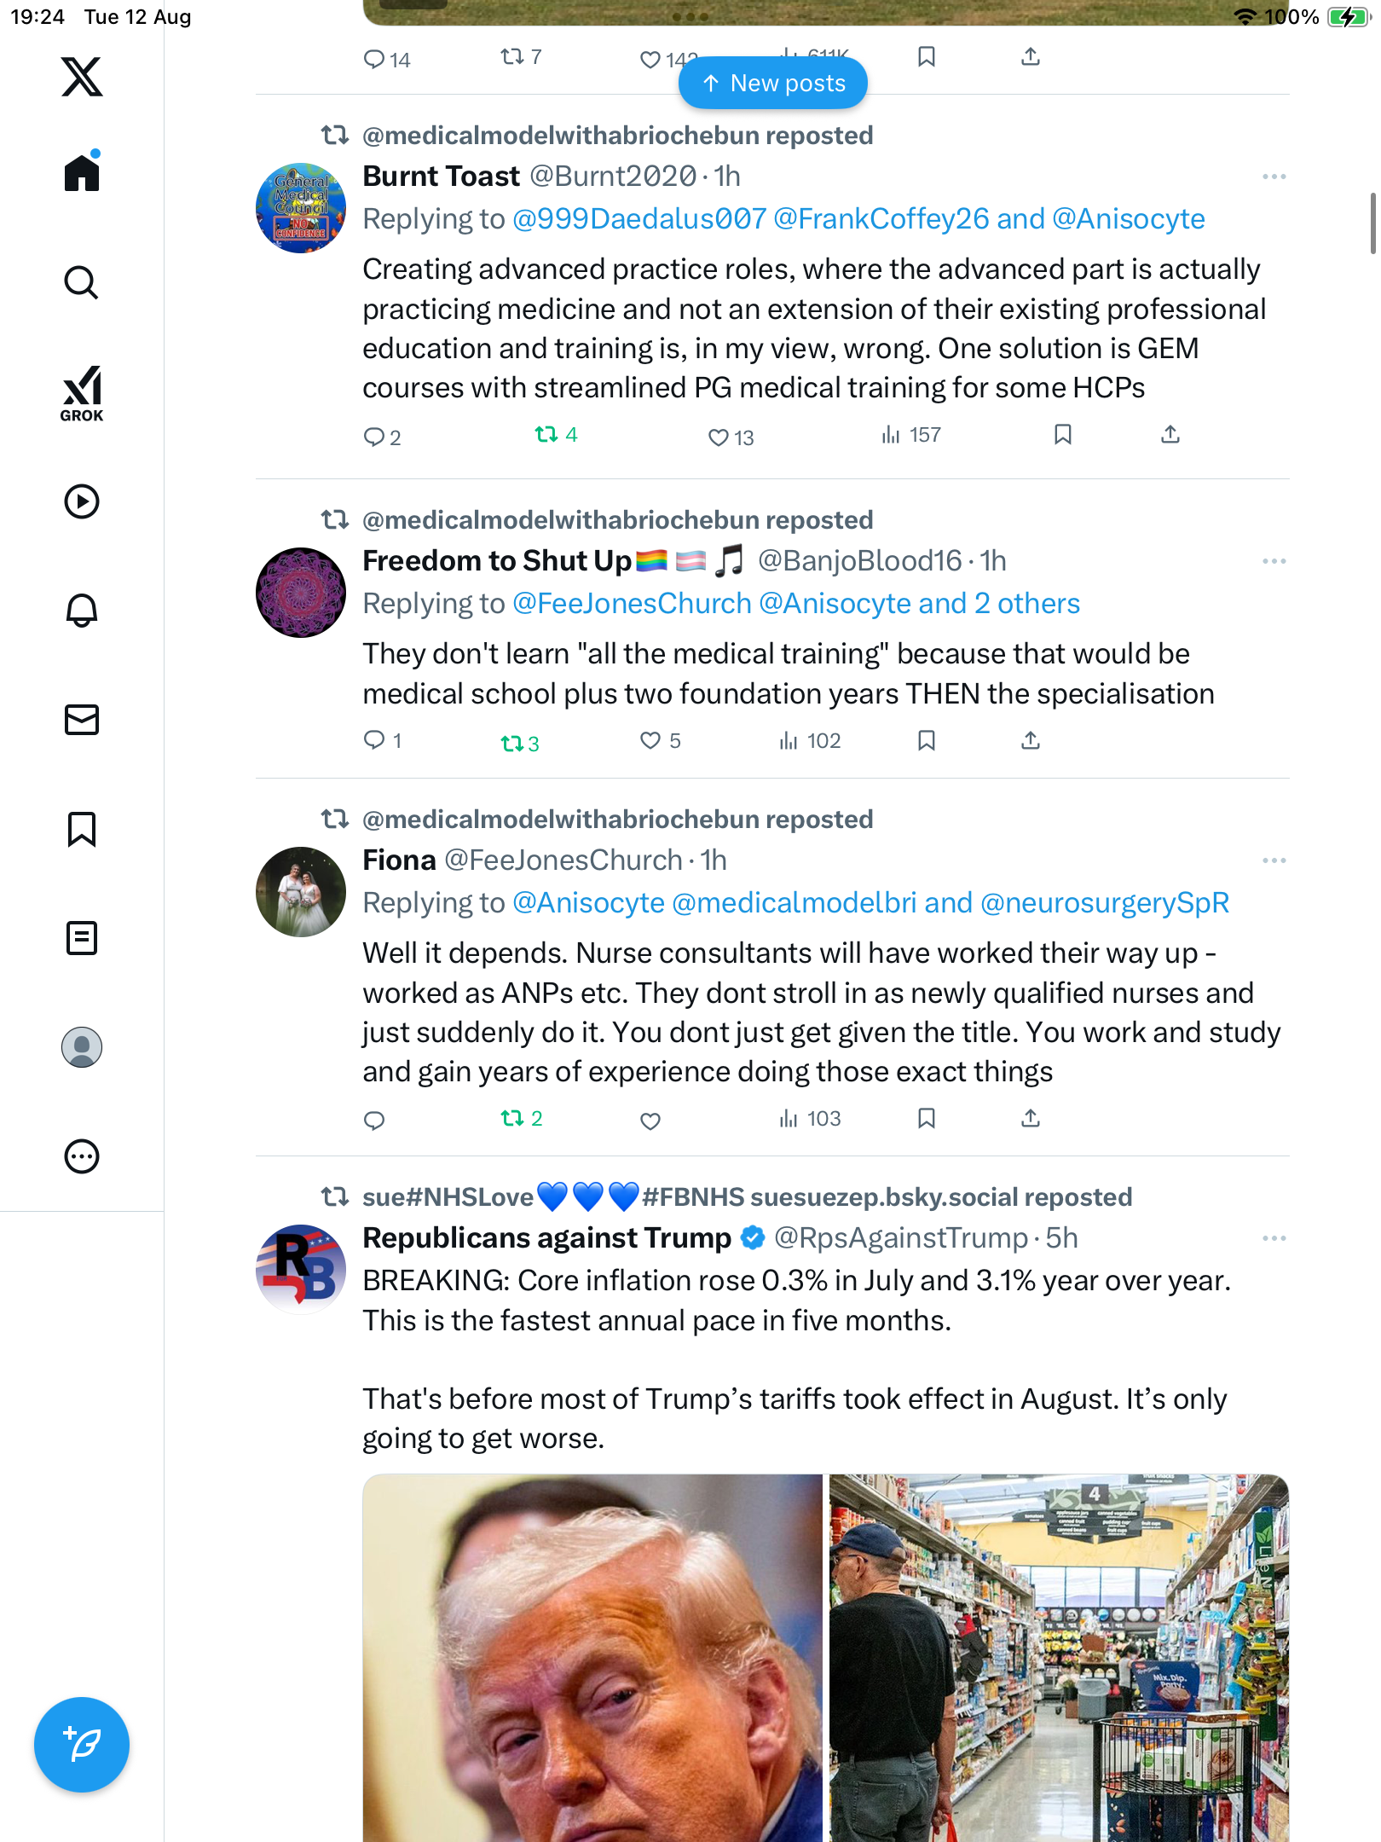The image size is (1381, 1842).
Task: Tap the New posts button
Action: [x=773, y=84]
